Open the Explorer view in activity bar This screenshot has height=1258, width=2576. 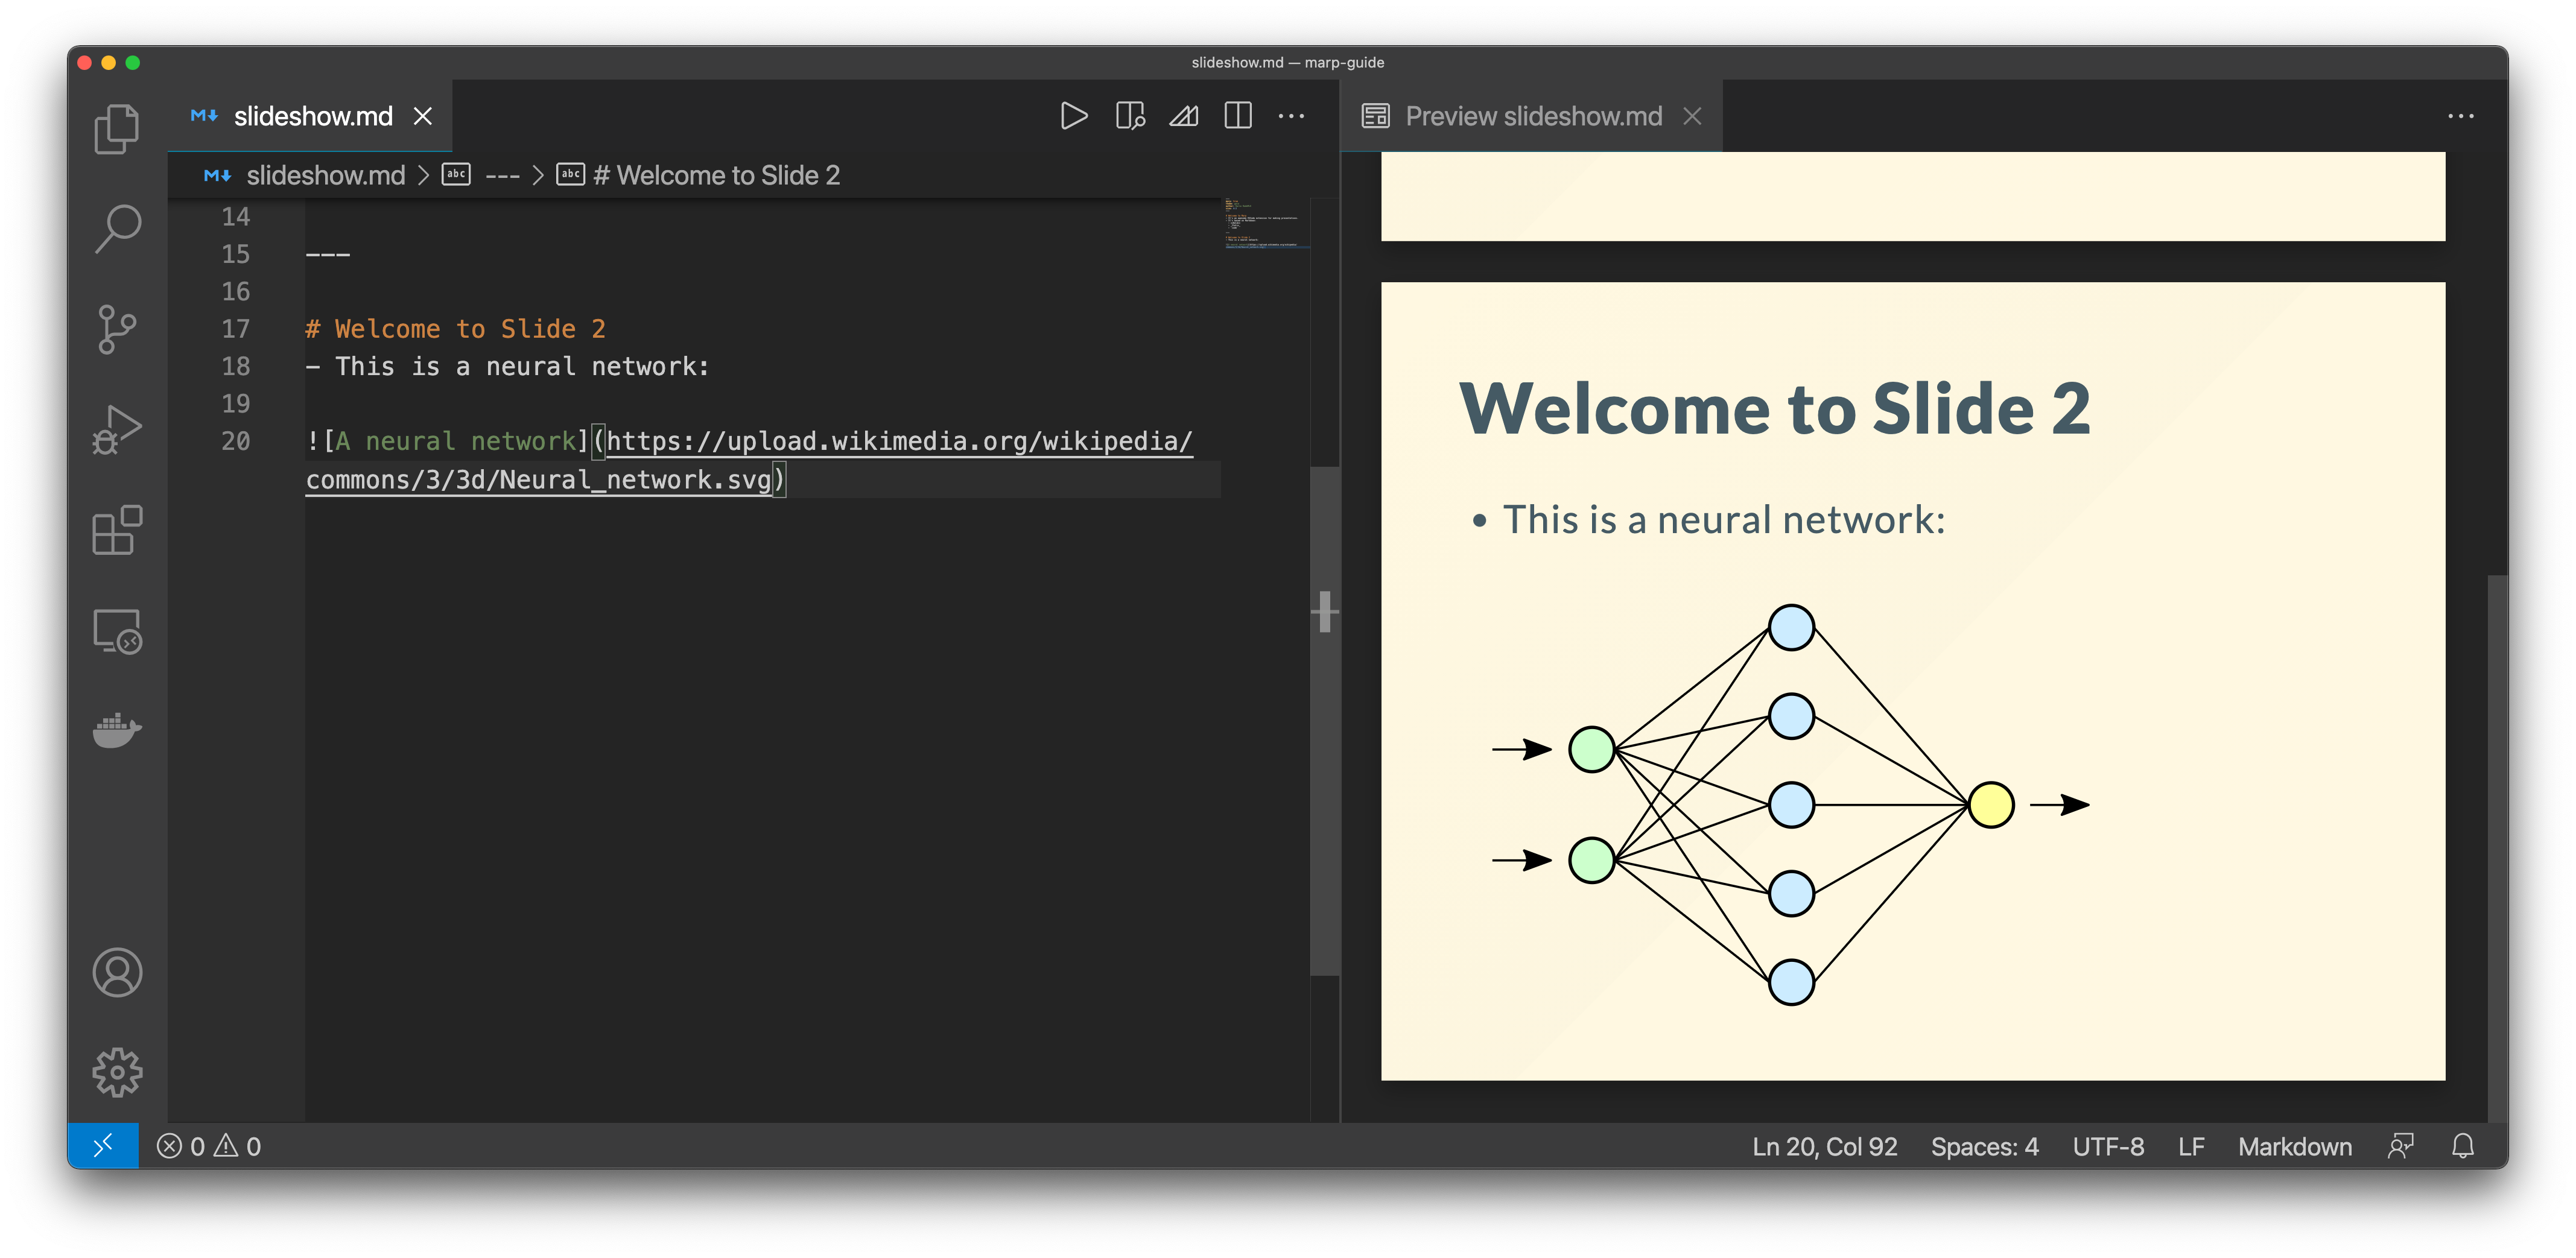(117, 129)
